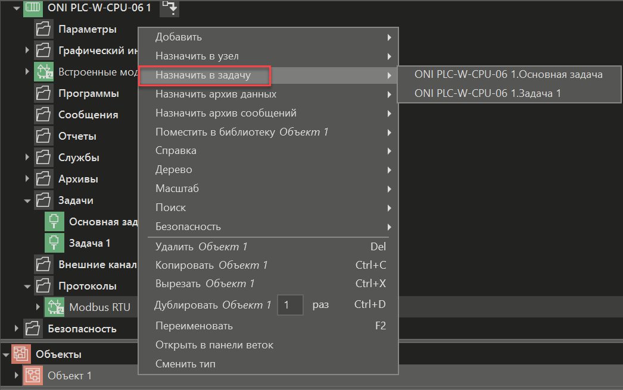Choose Копировать Объект 1

268,265
